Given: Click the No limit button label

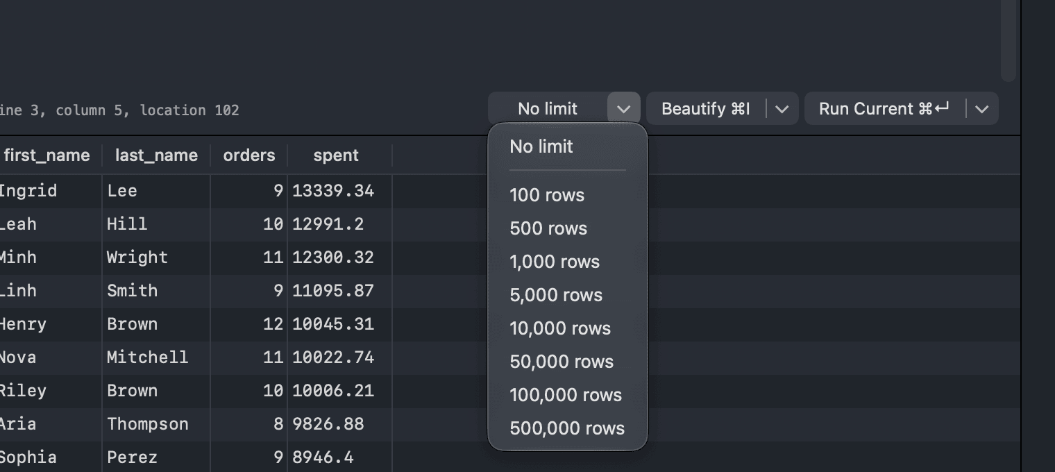Looking at the screenshot, I should pyautogui.click(x=548, y=109).
